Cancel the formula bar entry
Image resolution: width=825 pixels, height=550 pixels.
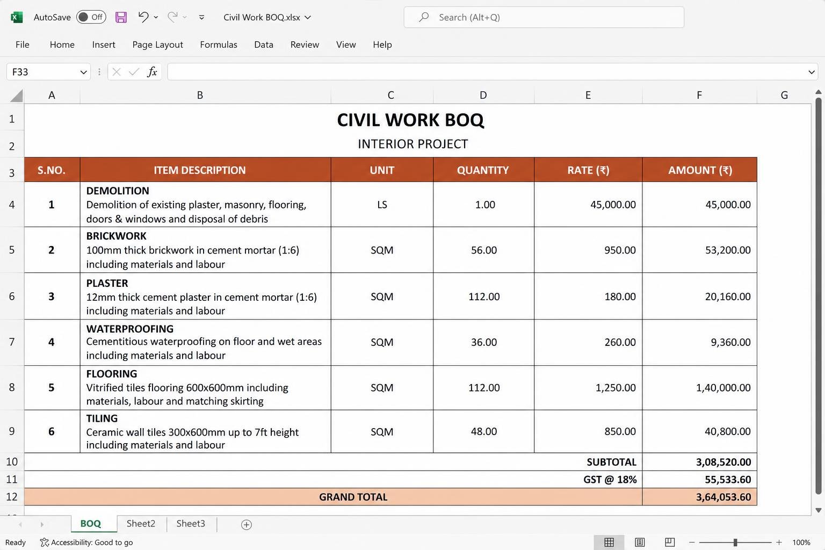pyautogui.click(x=117, y=71)
